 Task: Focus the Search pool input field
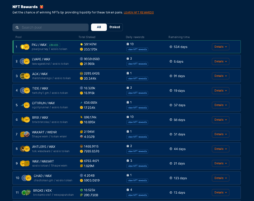53,27
